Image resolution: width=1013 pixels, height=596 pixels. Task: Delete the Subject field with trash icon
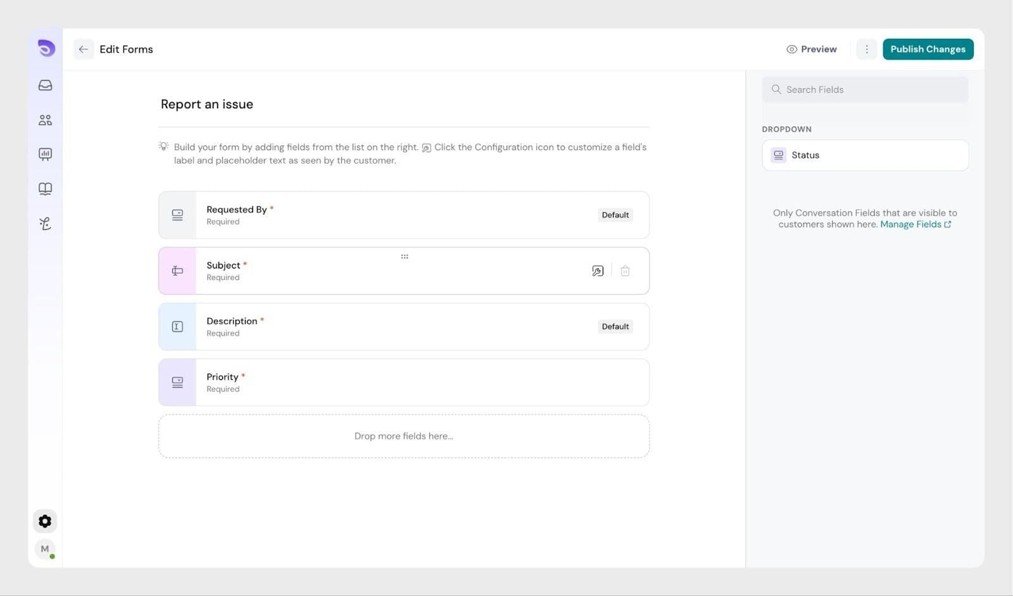625,271
